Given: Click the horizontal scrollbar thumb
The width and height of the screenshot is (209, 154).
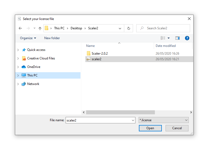Looking at the screenshot, I should coord(120,112).
